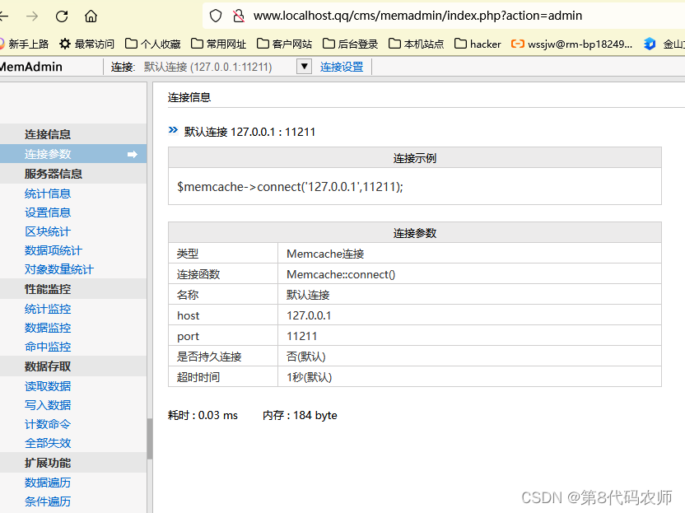
Task: Open the 命中监控 monitoring page
Action: tap(47, 347)
